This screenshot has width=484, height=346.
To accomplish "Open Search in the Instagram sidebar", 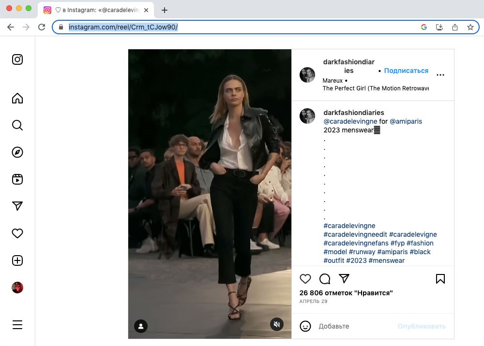I will point(17,126).
